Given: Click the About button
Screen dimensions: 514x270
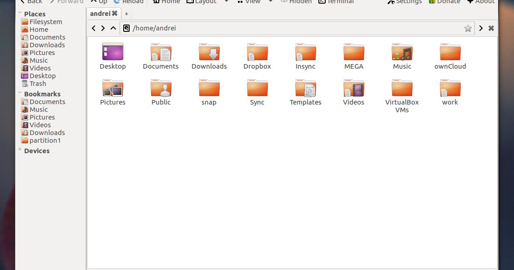Looking at the screenshot, I should 480,2.
